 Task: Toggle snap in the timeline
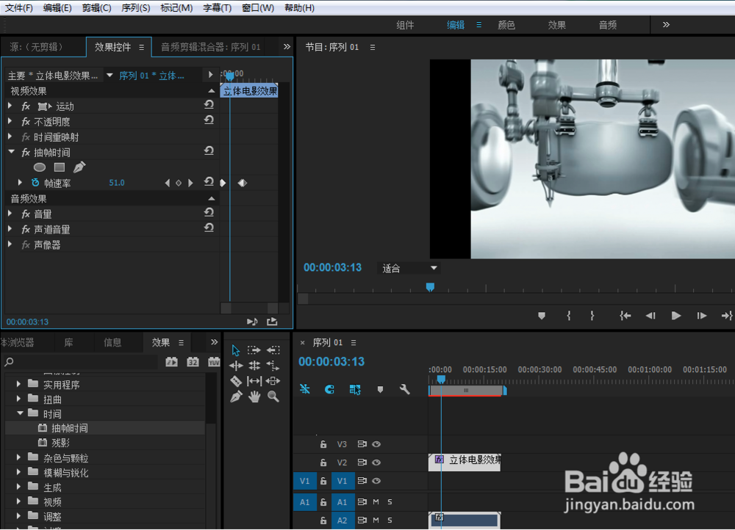click(329, 389)
